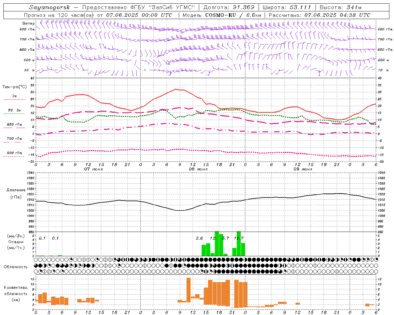
Task: Click the 'Осадки' precipitation label
Action: (16, 242)
